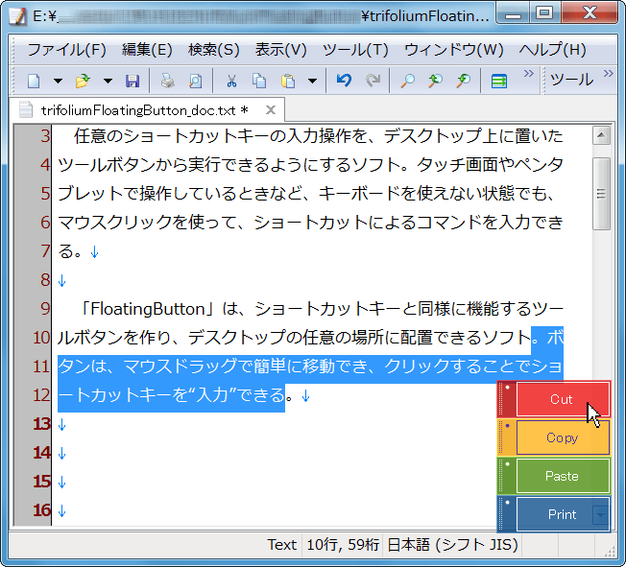The image size is (626, 567).
Task: Click the Cut scissors icon
Action: pyautogui.click(x=231, y=81)
